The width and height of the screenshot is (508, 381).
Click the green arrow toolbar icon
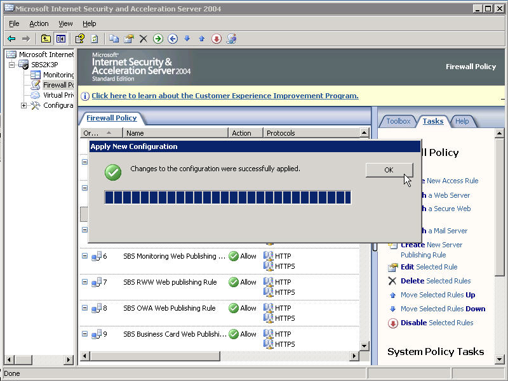[x=158, y=39]
